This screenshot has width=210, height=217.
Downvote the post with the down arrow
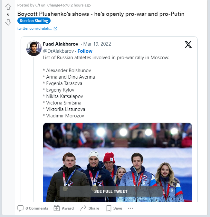coord(8,22)
